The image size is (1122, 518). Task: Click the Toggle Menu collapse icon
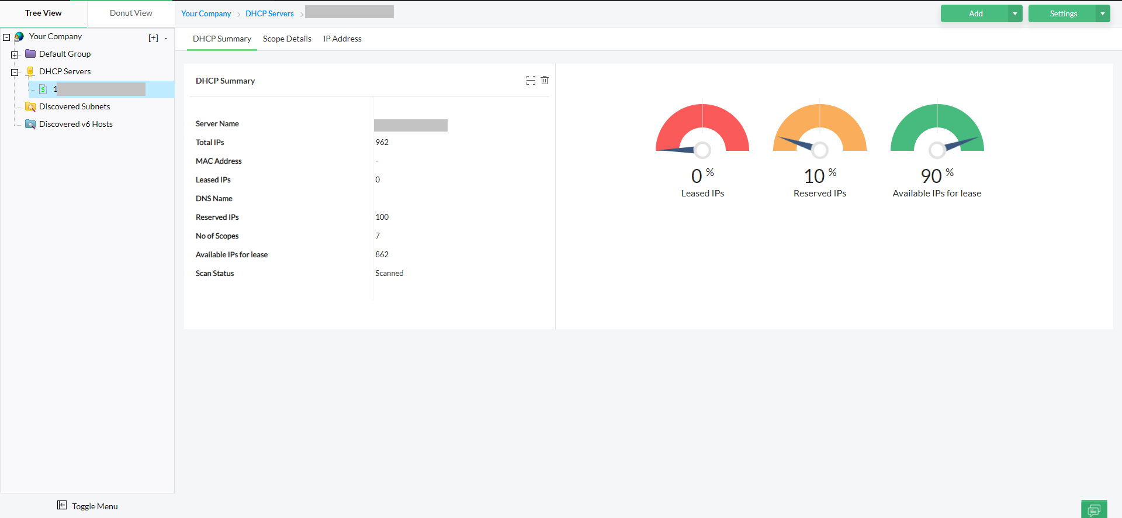click(62, 505)
